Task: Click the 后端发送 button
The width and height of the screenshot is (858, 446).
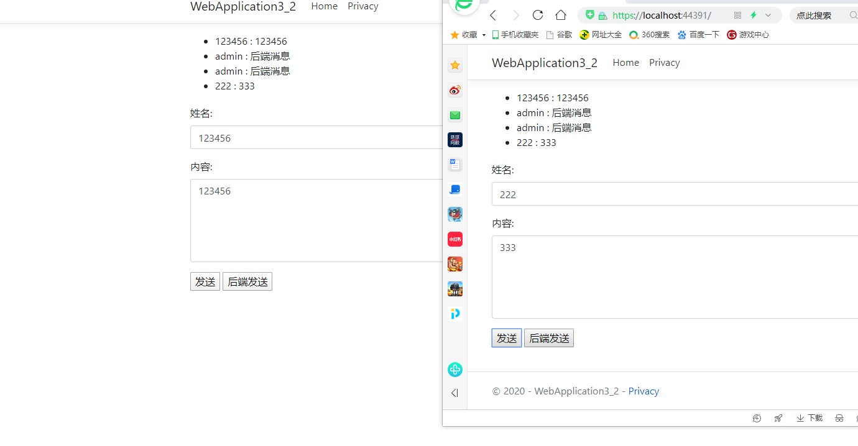Action: pos(549,338)
